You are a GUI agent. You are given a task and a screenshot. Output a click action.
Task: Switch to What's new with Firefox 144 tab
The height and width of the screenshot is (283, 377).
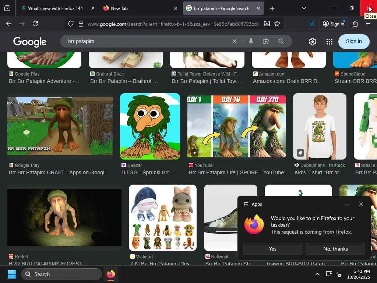[x=55, y=8]
